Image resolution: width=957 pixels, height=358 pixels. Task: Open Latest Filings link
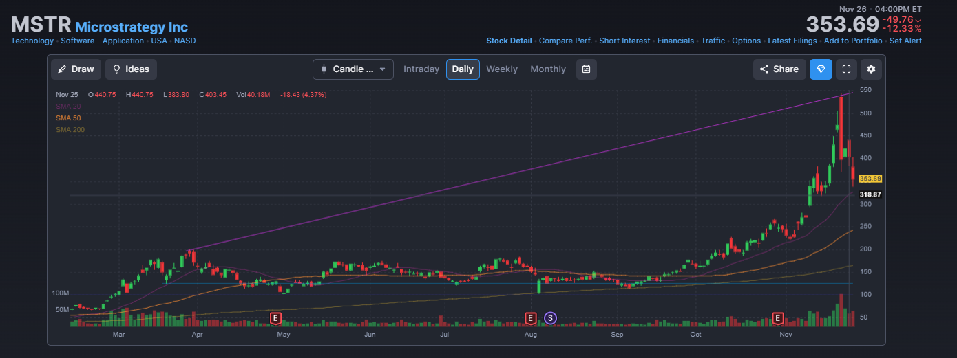[x=792, y=41]
